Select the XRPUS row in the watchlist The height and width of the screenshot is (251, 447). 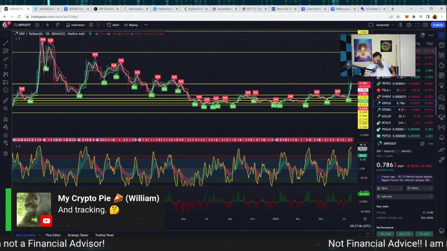(405, 103)
